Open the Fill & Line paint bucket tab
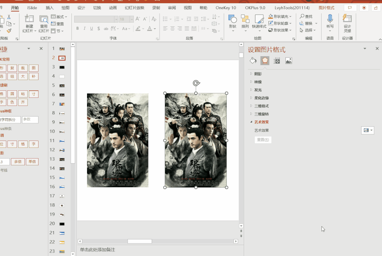This screenshot has width=382, height=256. 253,60
